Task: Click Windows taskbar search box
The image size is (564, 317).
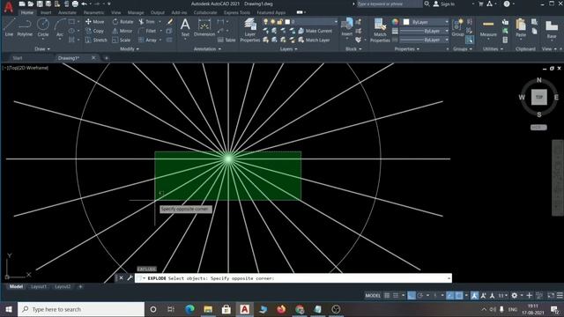Action: coord(81,309)
